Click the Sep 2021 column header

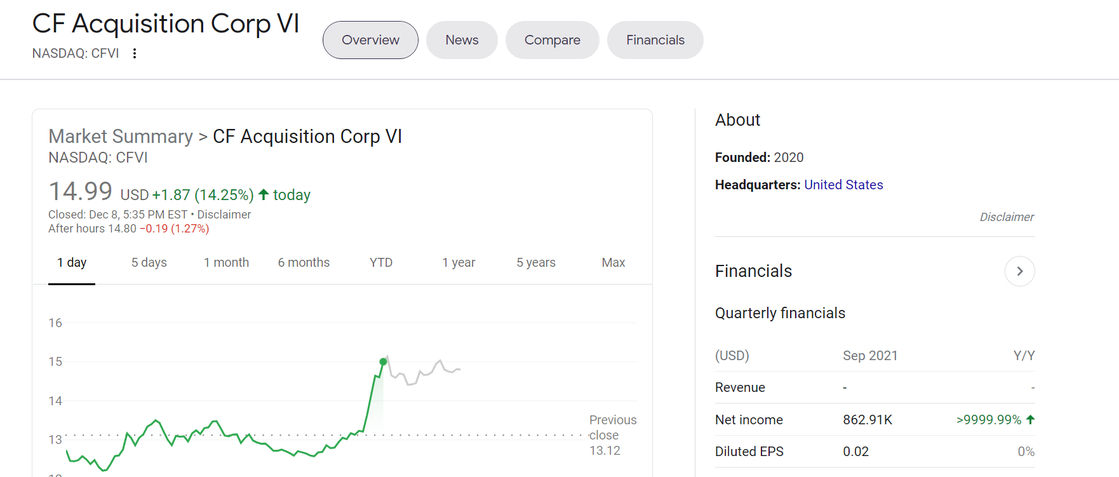point(870,356)
